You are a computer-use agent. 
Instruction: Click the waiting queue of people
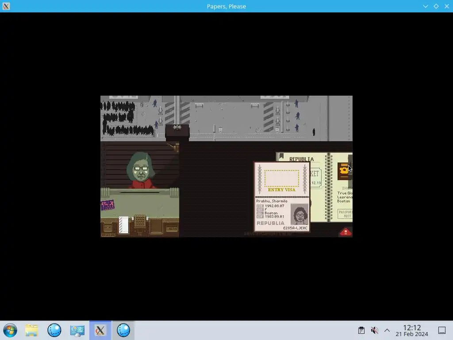(127, 119)
